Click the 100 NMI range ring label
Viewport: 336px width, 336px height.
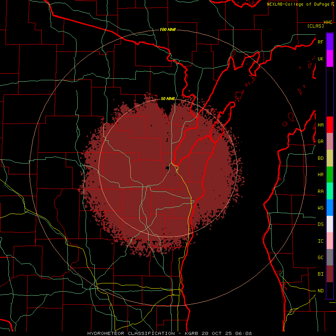[x=168, y=29]
